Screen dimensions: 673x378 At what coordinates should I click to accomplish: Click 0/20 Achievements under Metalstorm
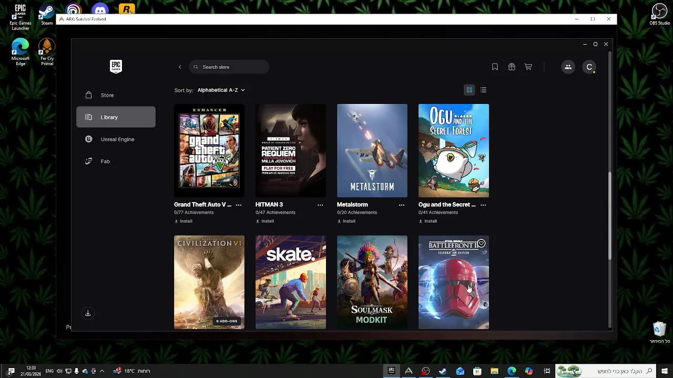click(x=357, y=213)
